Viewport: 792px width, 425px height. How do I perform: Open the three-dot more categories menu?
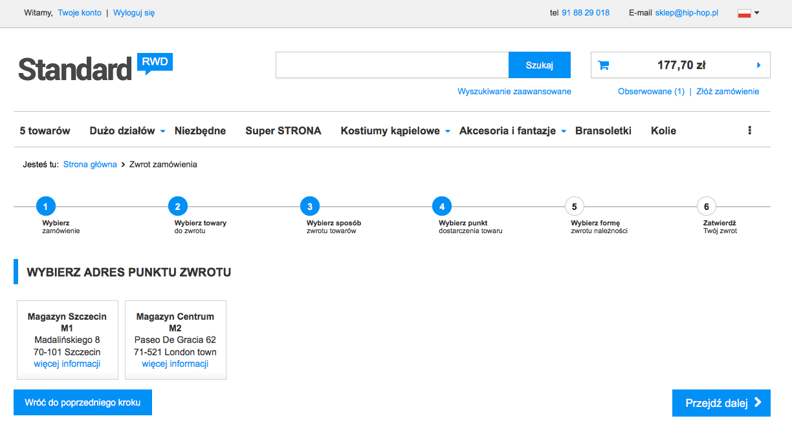749,130
